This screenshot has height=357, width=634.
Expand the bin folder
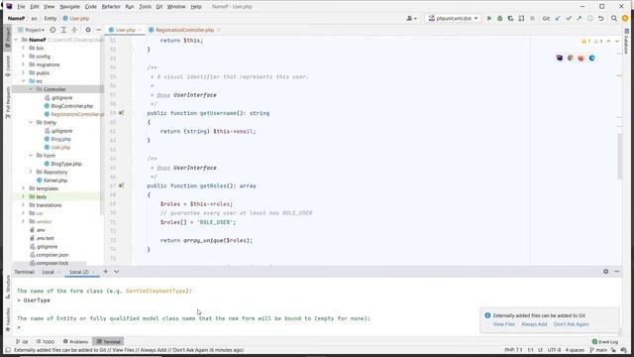[x=23, y=49]
